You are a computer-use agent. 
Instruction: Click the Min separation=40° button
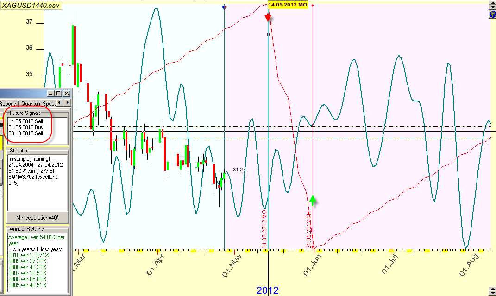click(38, 217)
